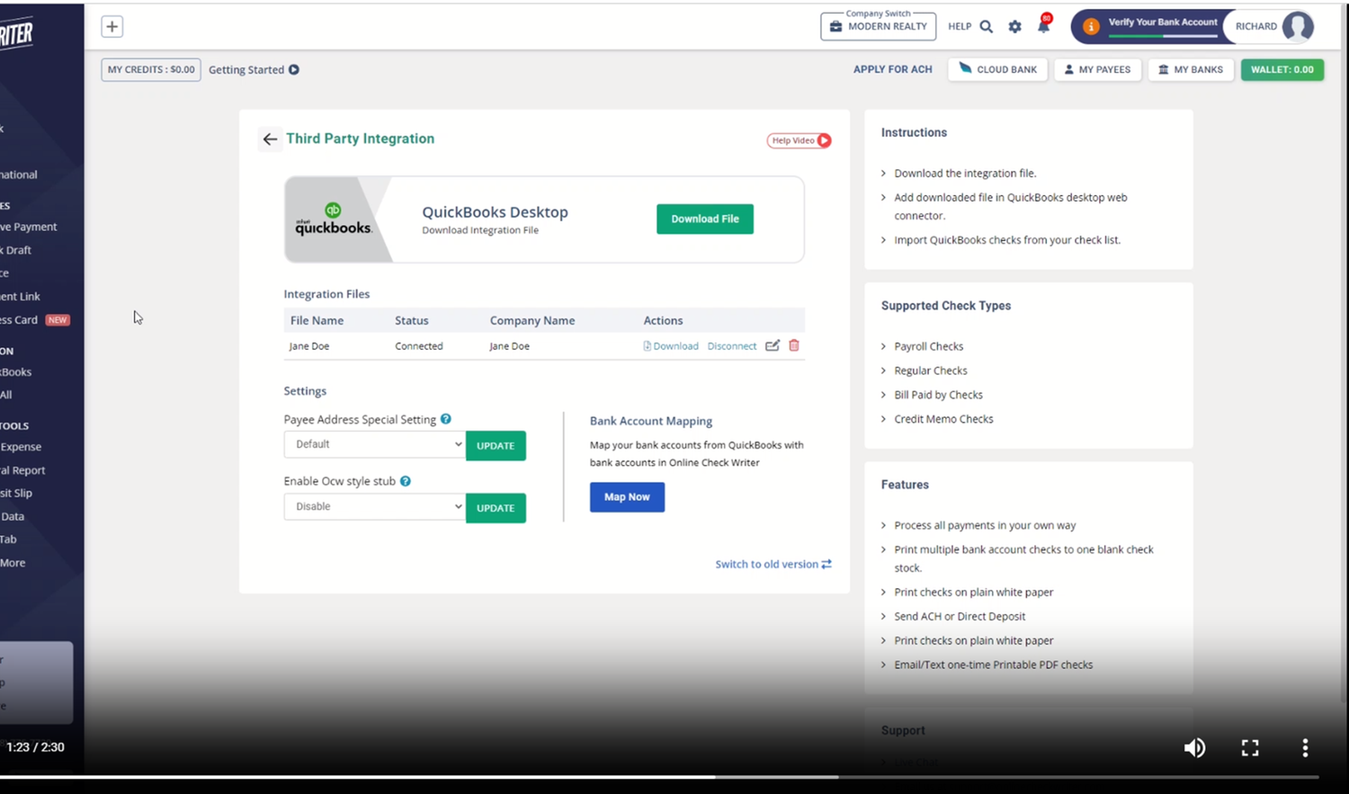
Task: Click the File Name column header
Action: 317,321
